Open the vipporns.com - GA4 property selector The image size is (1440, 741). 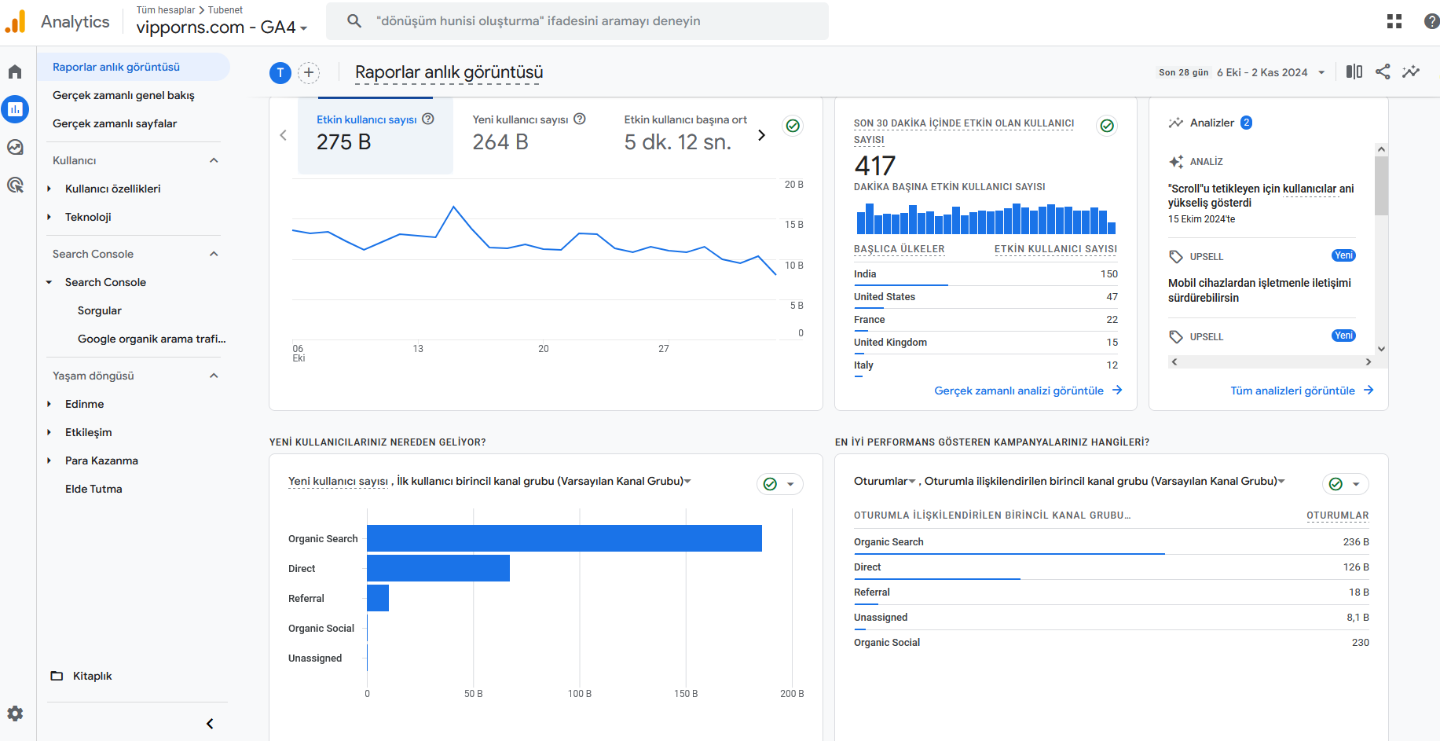pyautogui.click(x=222, y=28)
